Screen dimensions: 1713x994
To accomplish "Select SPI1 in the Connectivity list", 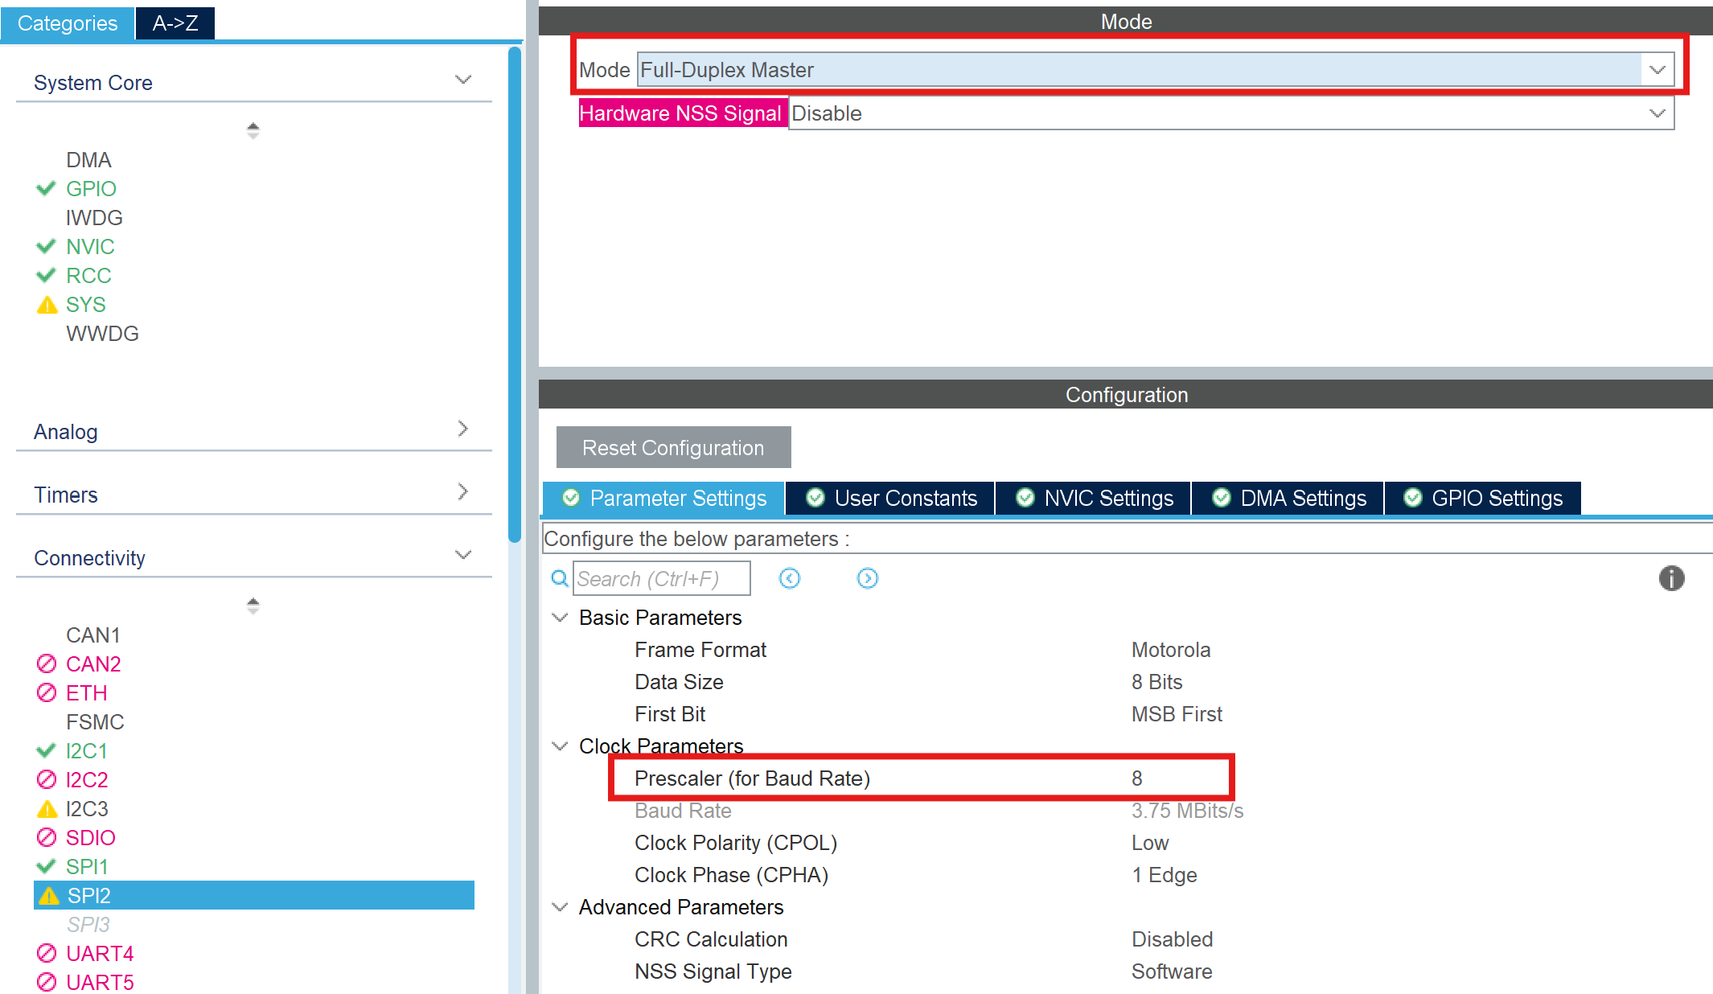I will pyautogui.click(x=86, y=866).
